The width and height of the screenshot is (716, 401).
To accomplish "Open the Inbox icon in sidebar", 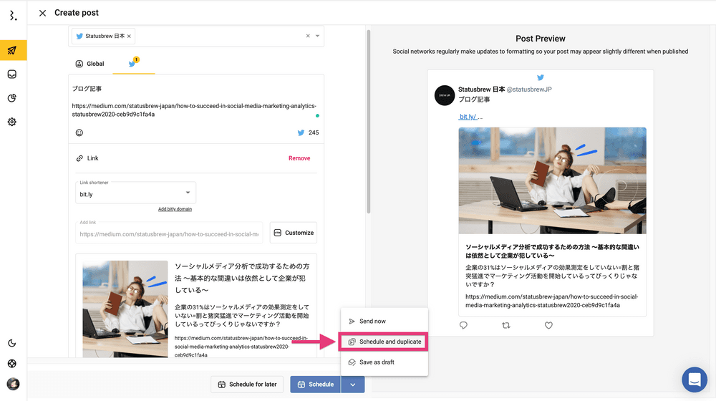I will pos(12,74).
